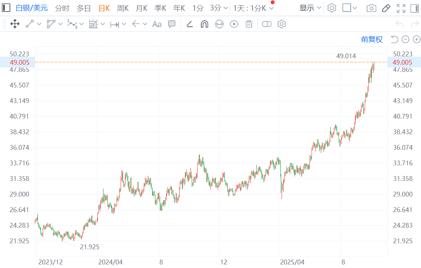421x268 pixels.
Task: Click the pencil draw icon
Action: tap(386, 8)
